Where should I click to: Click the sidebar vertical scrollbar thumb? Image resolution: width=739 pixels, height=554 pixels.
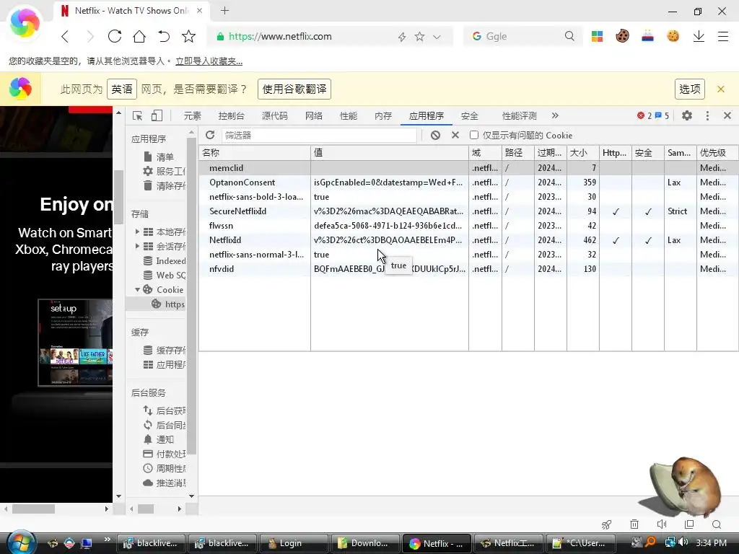click(x=191, y=296)
